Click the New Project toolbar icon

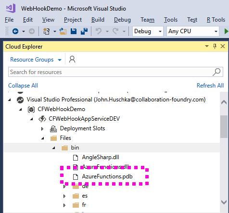[x=47, y=31]
